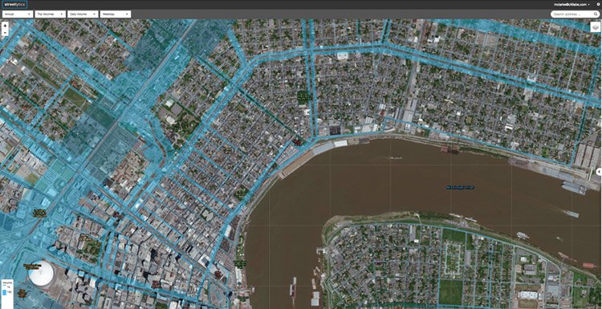Zoom in the map with plus button
This screenshot has width=602, height=309.
pyautogui.click(x=5, y=26)
